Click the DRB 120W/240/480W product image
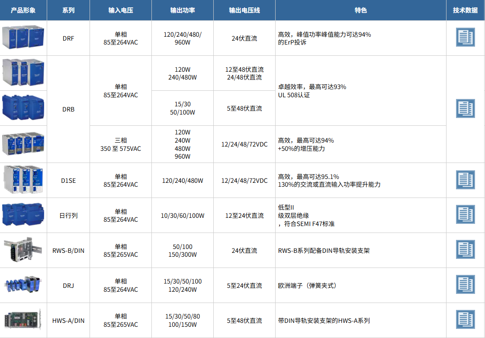The image size is (485, 338). [23, 73]
